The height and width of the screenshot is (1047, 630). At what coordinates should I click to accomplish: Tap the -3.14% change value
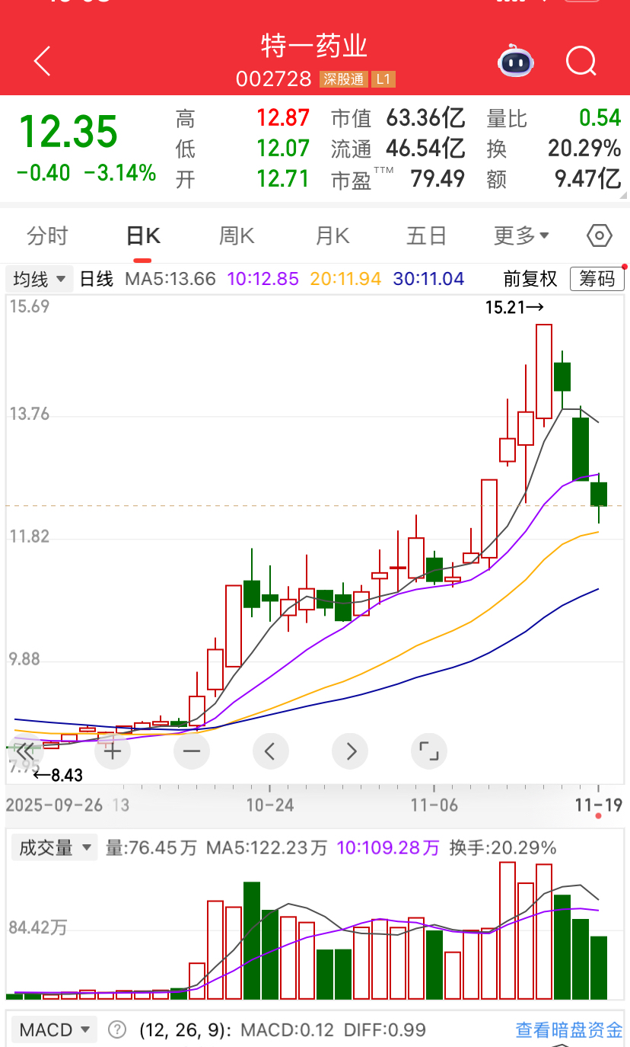(119, 173)
